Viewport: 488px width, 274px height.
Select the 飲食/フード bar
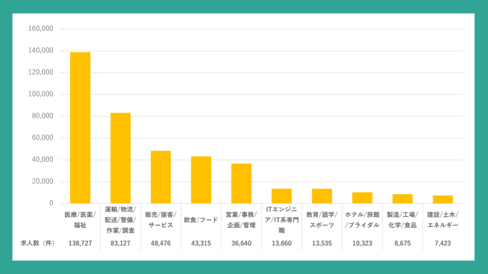[x=201, y=180]
